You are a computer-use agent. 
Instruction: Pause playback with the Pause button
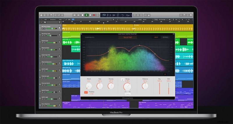90,15
